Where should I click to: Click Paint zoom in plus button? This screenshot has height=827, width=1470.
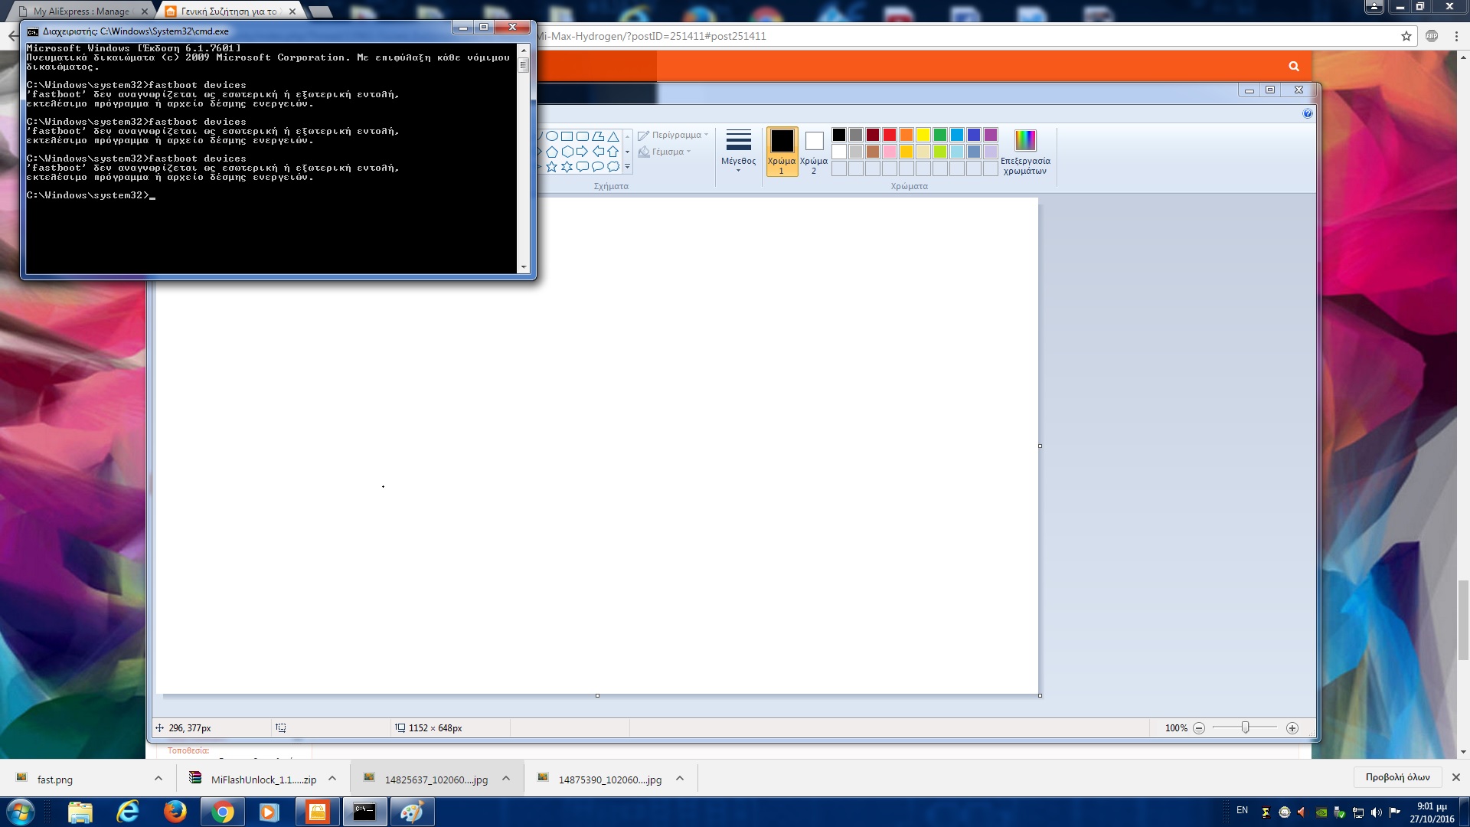pyautogui.click(x=1292, y=728)
